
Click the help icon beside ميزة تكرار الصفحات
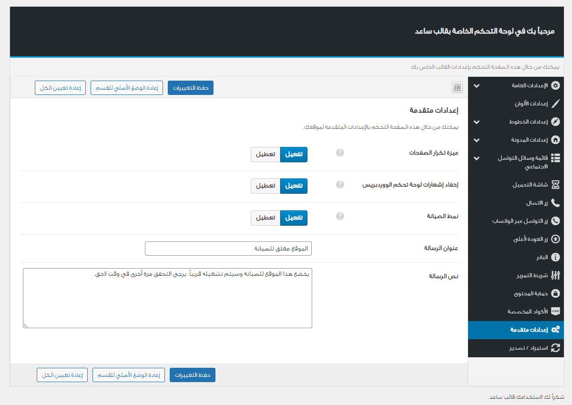tap(340, 153)
